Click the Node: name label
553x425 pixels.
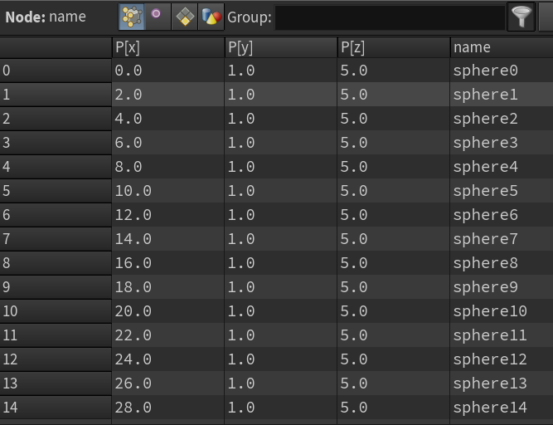[46, 17]
